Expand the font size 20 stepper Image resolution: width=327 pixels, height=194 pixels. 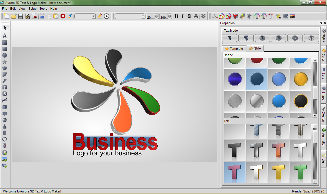click(156, 16)
